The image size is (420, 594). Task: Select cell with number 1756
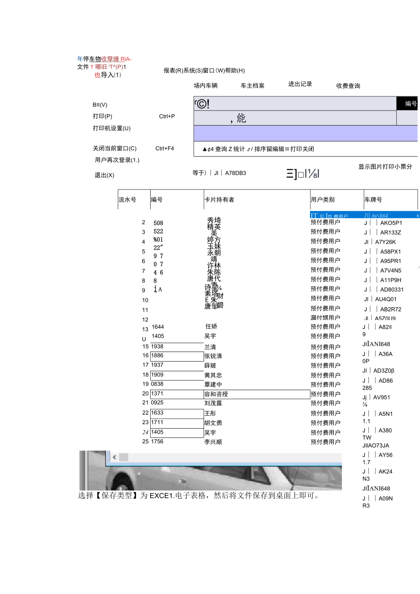click(157, 442)
